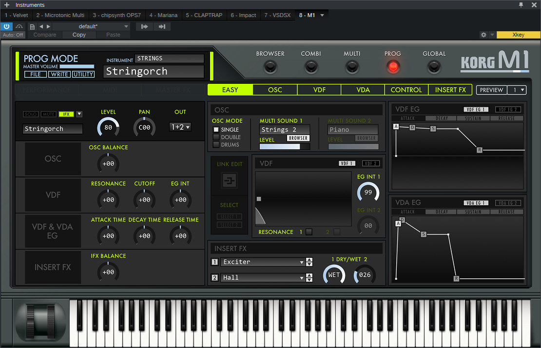Switch to the INSERT FX tab
The image size is (541, 348).
tap(450, 90)
